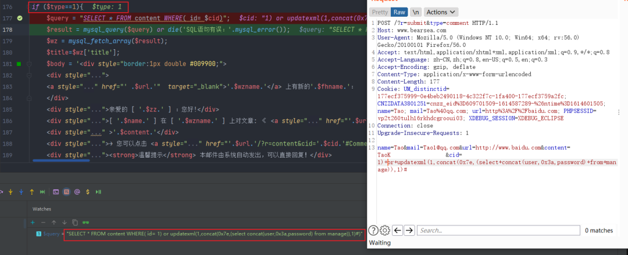
Task: Click the $query watch type icon
Action: tap(39, 234)
